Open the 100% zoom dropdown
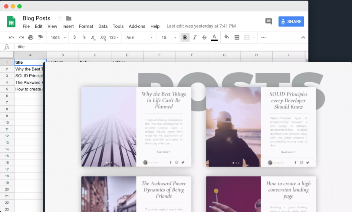The height and width of the screenshot is (212, 352). pos(58,37)
